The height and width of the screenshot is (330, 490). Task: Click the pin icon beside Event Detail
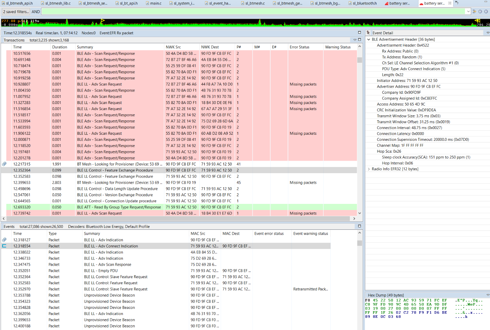pyautogui.click(x=368, y=33)
